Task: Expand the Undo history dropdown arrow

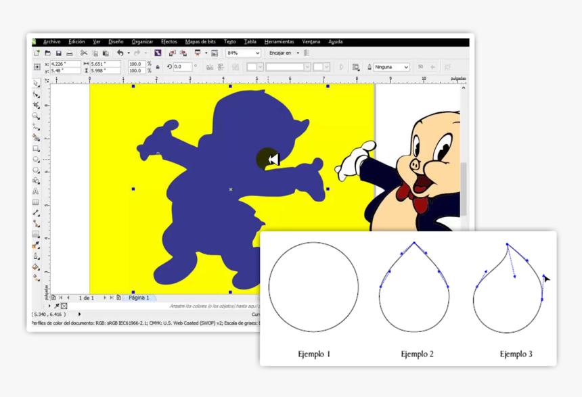Action: click(129, 53)
